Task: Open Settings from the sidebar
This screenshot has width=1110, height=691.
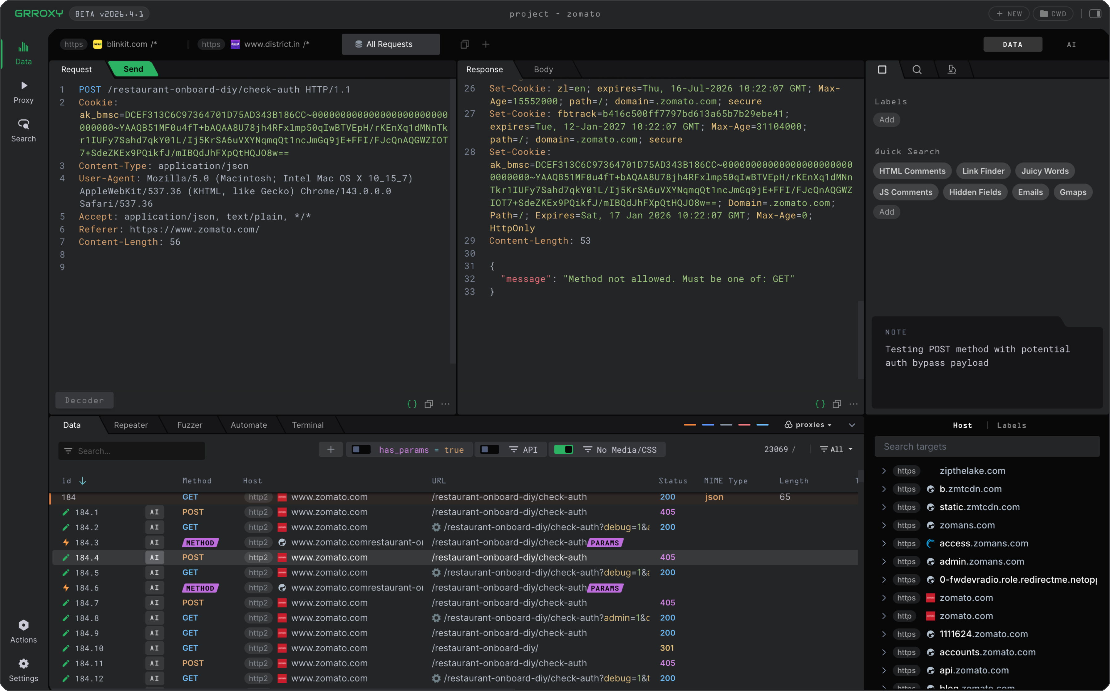Action: pyautogui.click(x=23, y=670)
